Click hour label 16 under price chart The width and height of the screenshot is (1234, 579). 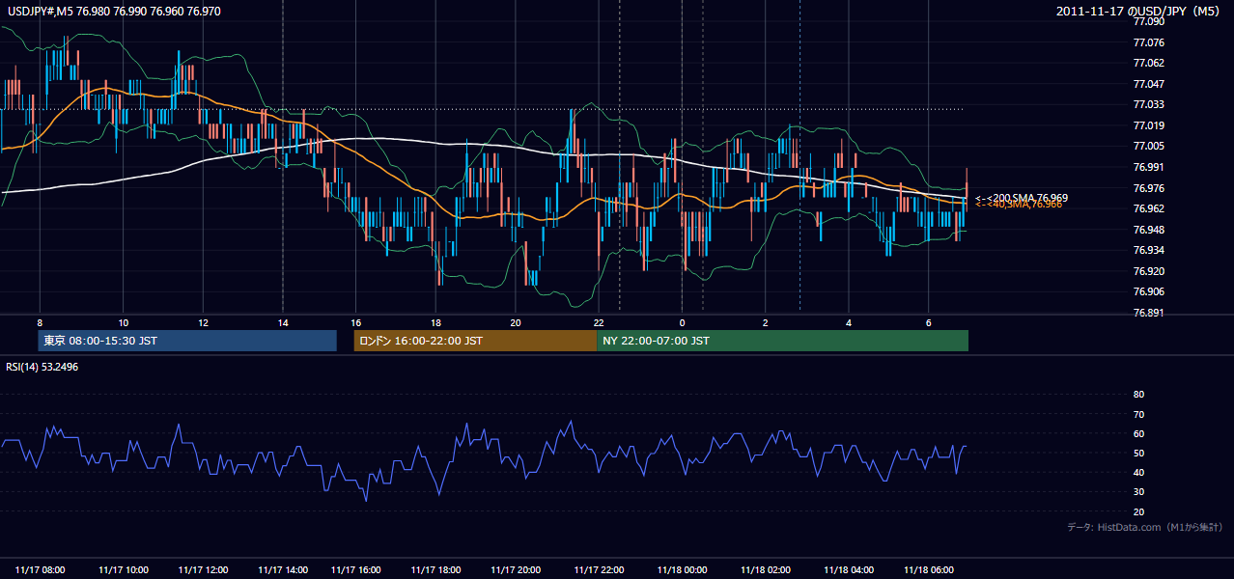tap(356, 322)
